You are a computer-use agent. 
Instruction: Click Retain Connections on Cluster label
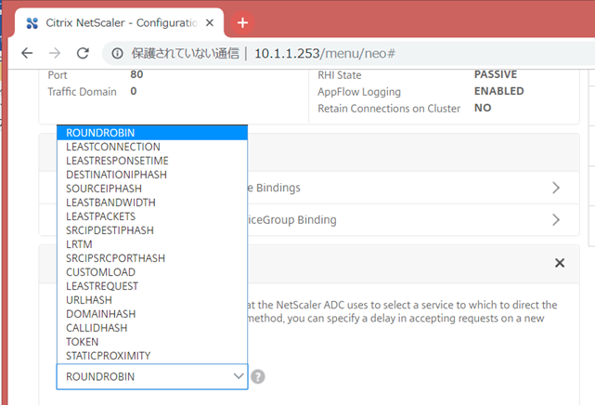389,109
